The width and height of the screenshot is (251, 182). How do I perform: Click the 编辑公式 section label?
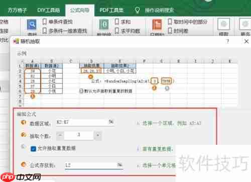[x=26, y=114]
